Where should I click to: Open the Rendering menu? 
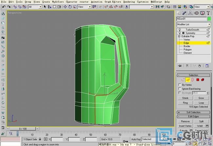tap(129, 2)
